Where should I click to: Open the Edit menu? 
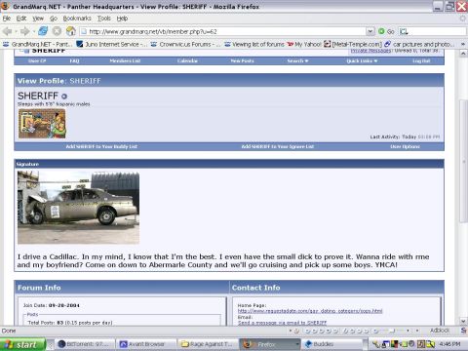(x=21, y=19)
